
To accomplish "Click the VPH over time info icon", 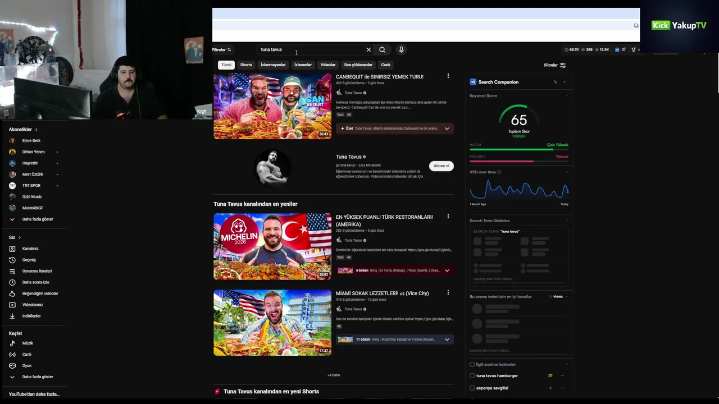I will 499,172.
